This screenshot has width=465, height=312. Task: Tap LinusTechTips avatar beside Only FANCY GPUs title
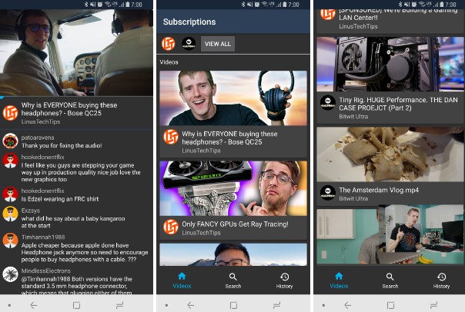pos(171,227)
